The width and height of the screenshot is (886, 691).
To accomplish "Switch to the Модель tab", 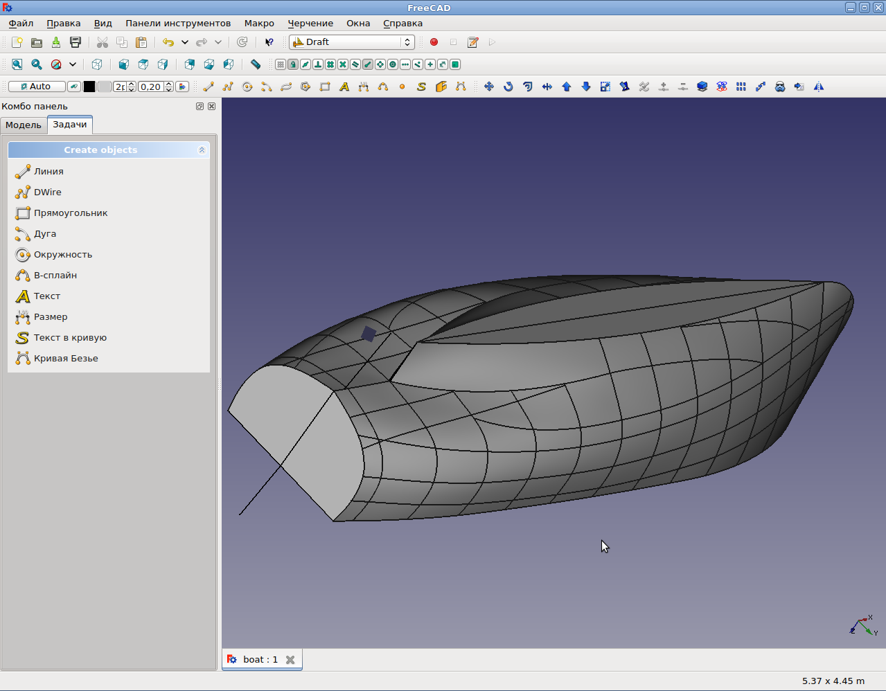I will (x=24, y=125).
